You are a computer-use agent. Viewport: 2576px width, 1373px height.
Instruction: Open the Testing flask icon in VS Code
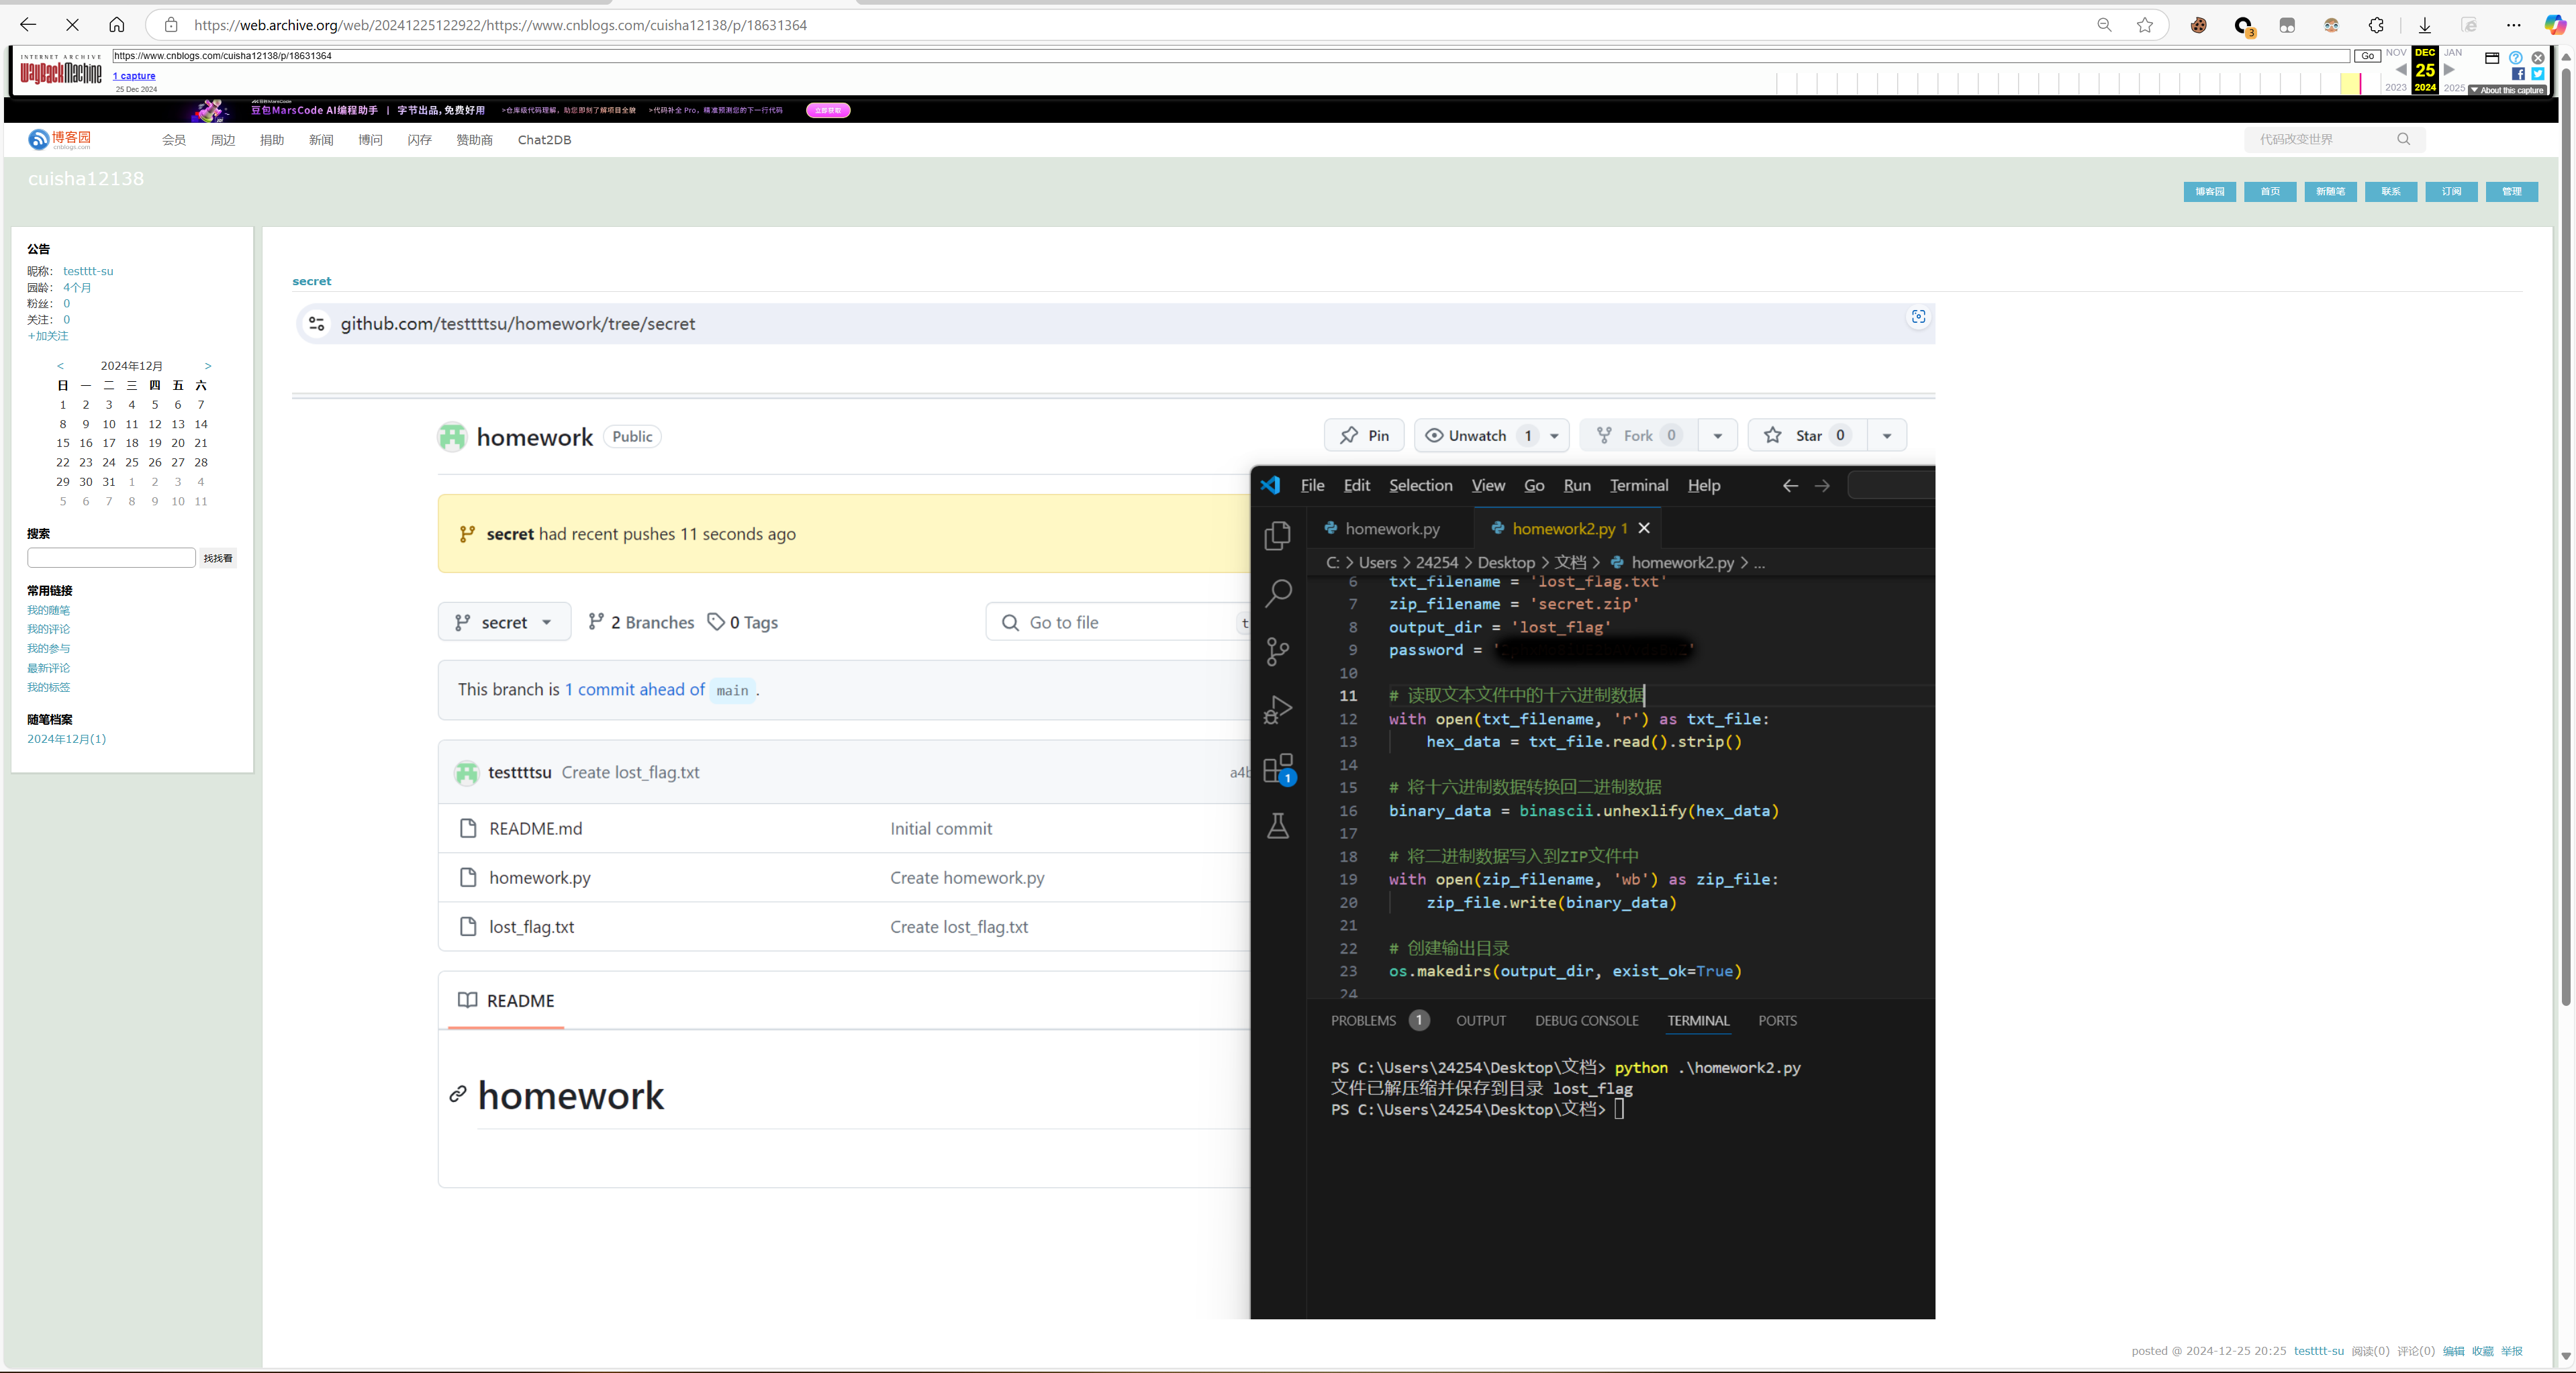pos(1278,825)
